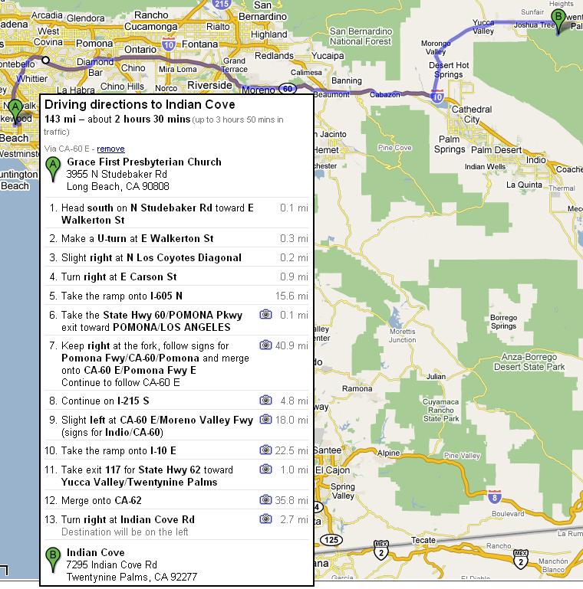Click the Anza-Borrego Desert State Park label
The height and width of the screenshot is (589, 583).
click(529, 362)
